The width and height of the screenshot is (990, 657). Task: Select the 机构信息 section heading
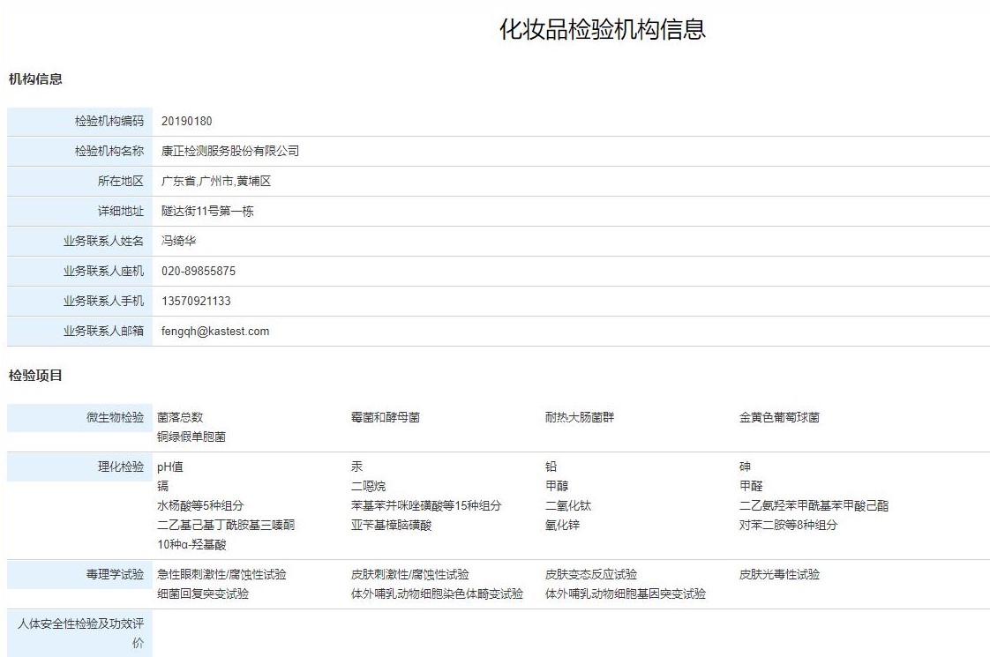(x=35, y=78)
